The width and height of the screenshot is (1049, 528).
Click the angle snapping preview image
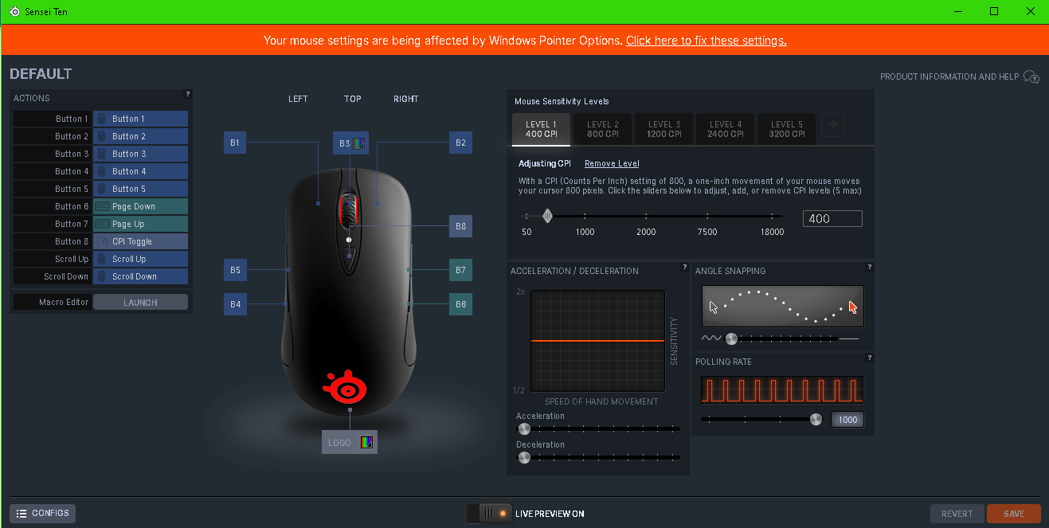(x=783, y=306)
